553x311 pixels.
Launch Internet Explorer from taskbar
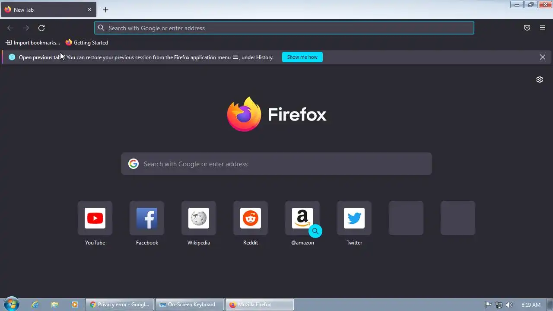click(x=35, y=305)
